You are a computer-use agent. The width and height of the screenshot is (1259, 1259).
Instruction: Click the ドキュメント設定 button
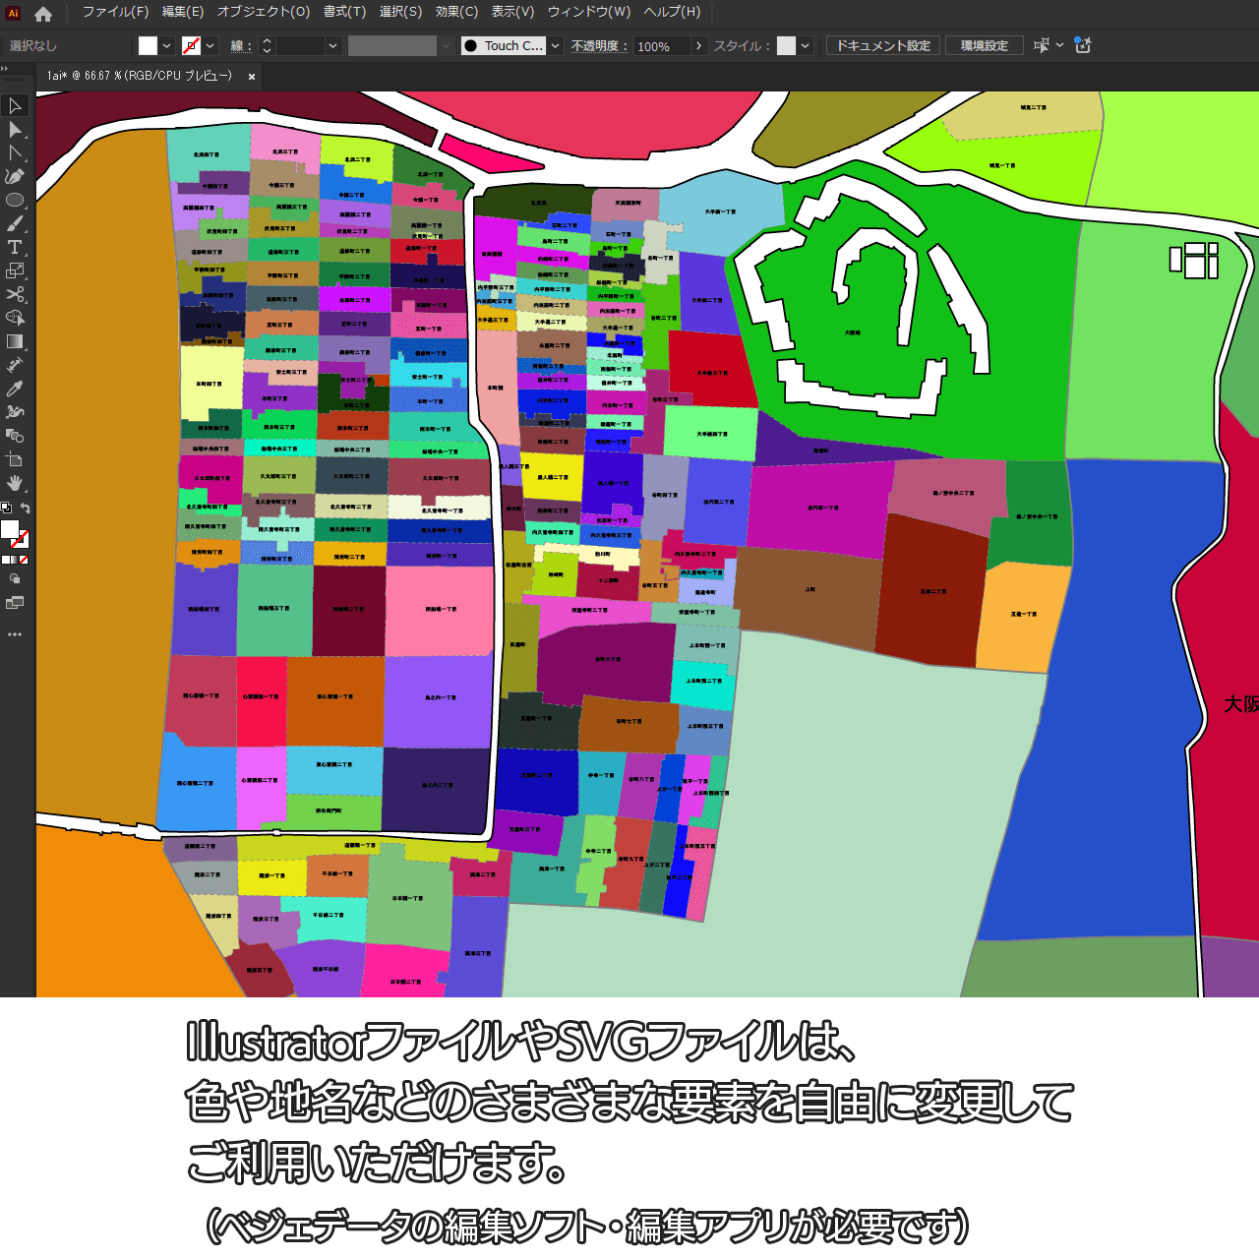click(x=883, y=46)
